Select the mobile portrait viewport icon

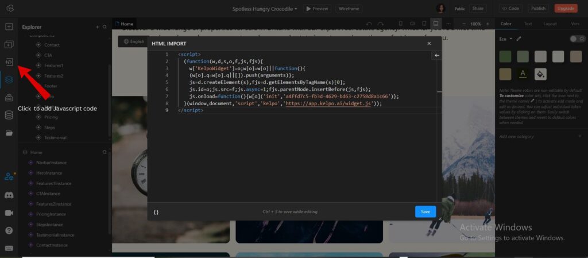point(400,24)
